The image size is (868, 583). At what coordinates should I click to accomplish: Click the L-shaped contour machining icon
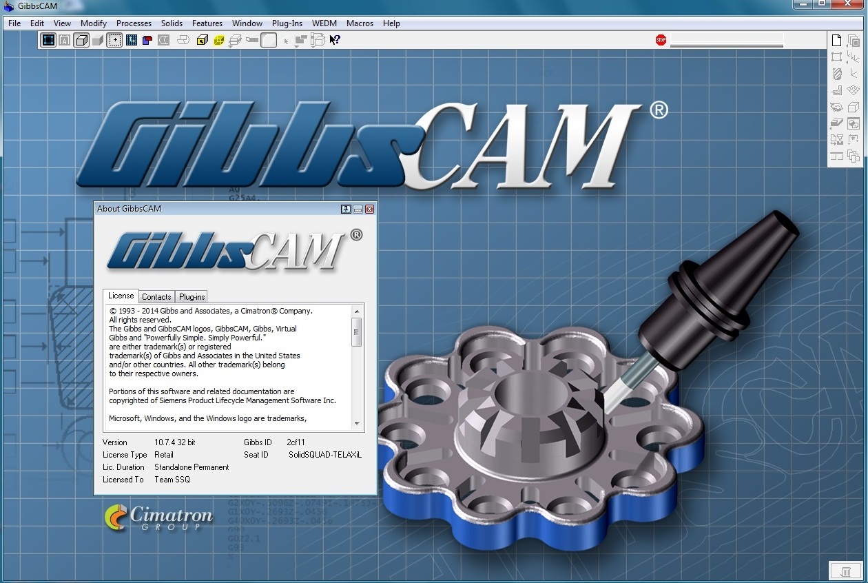(836, 90)
